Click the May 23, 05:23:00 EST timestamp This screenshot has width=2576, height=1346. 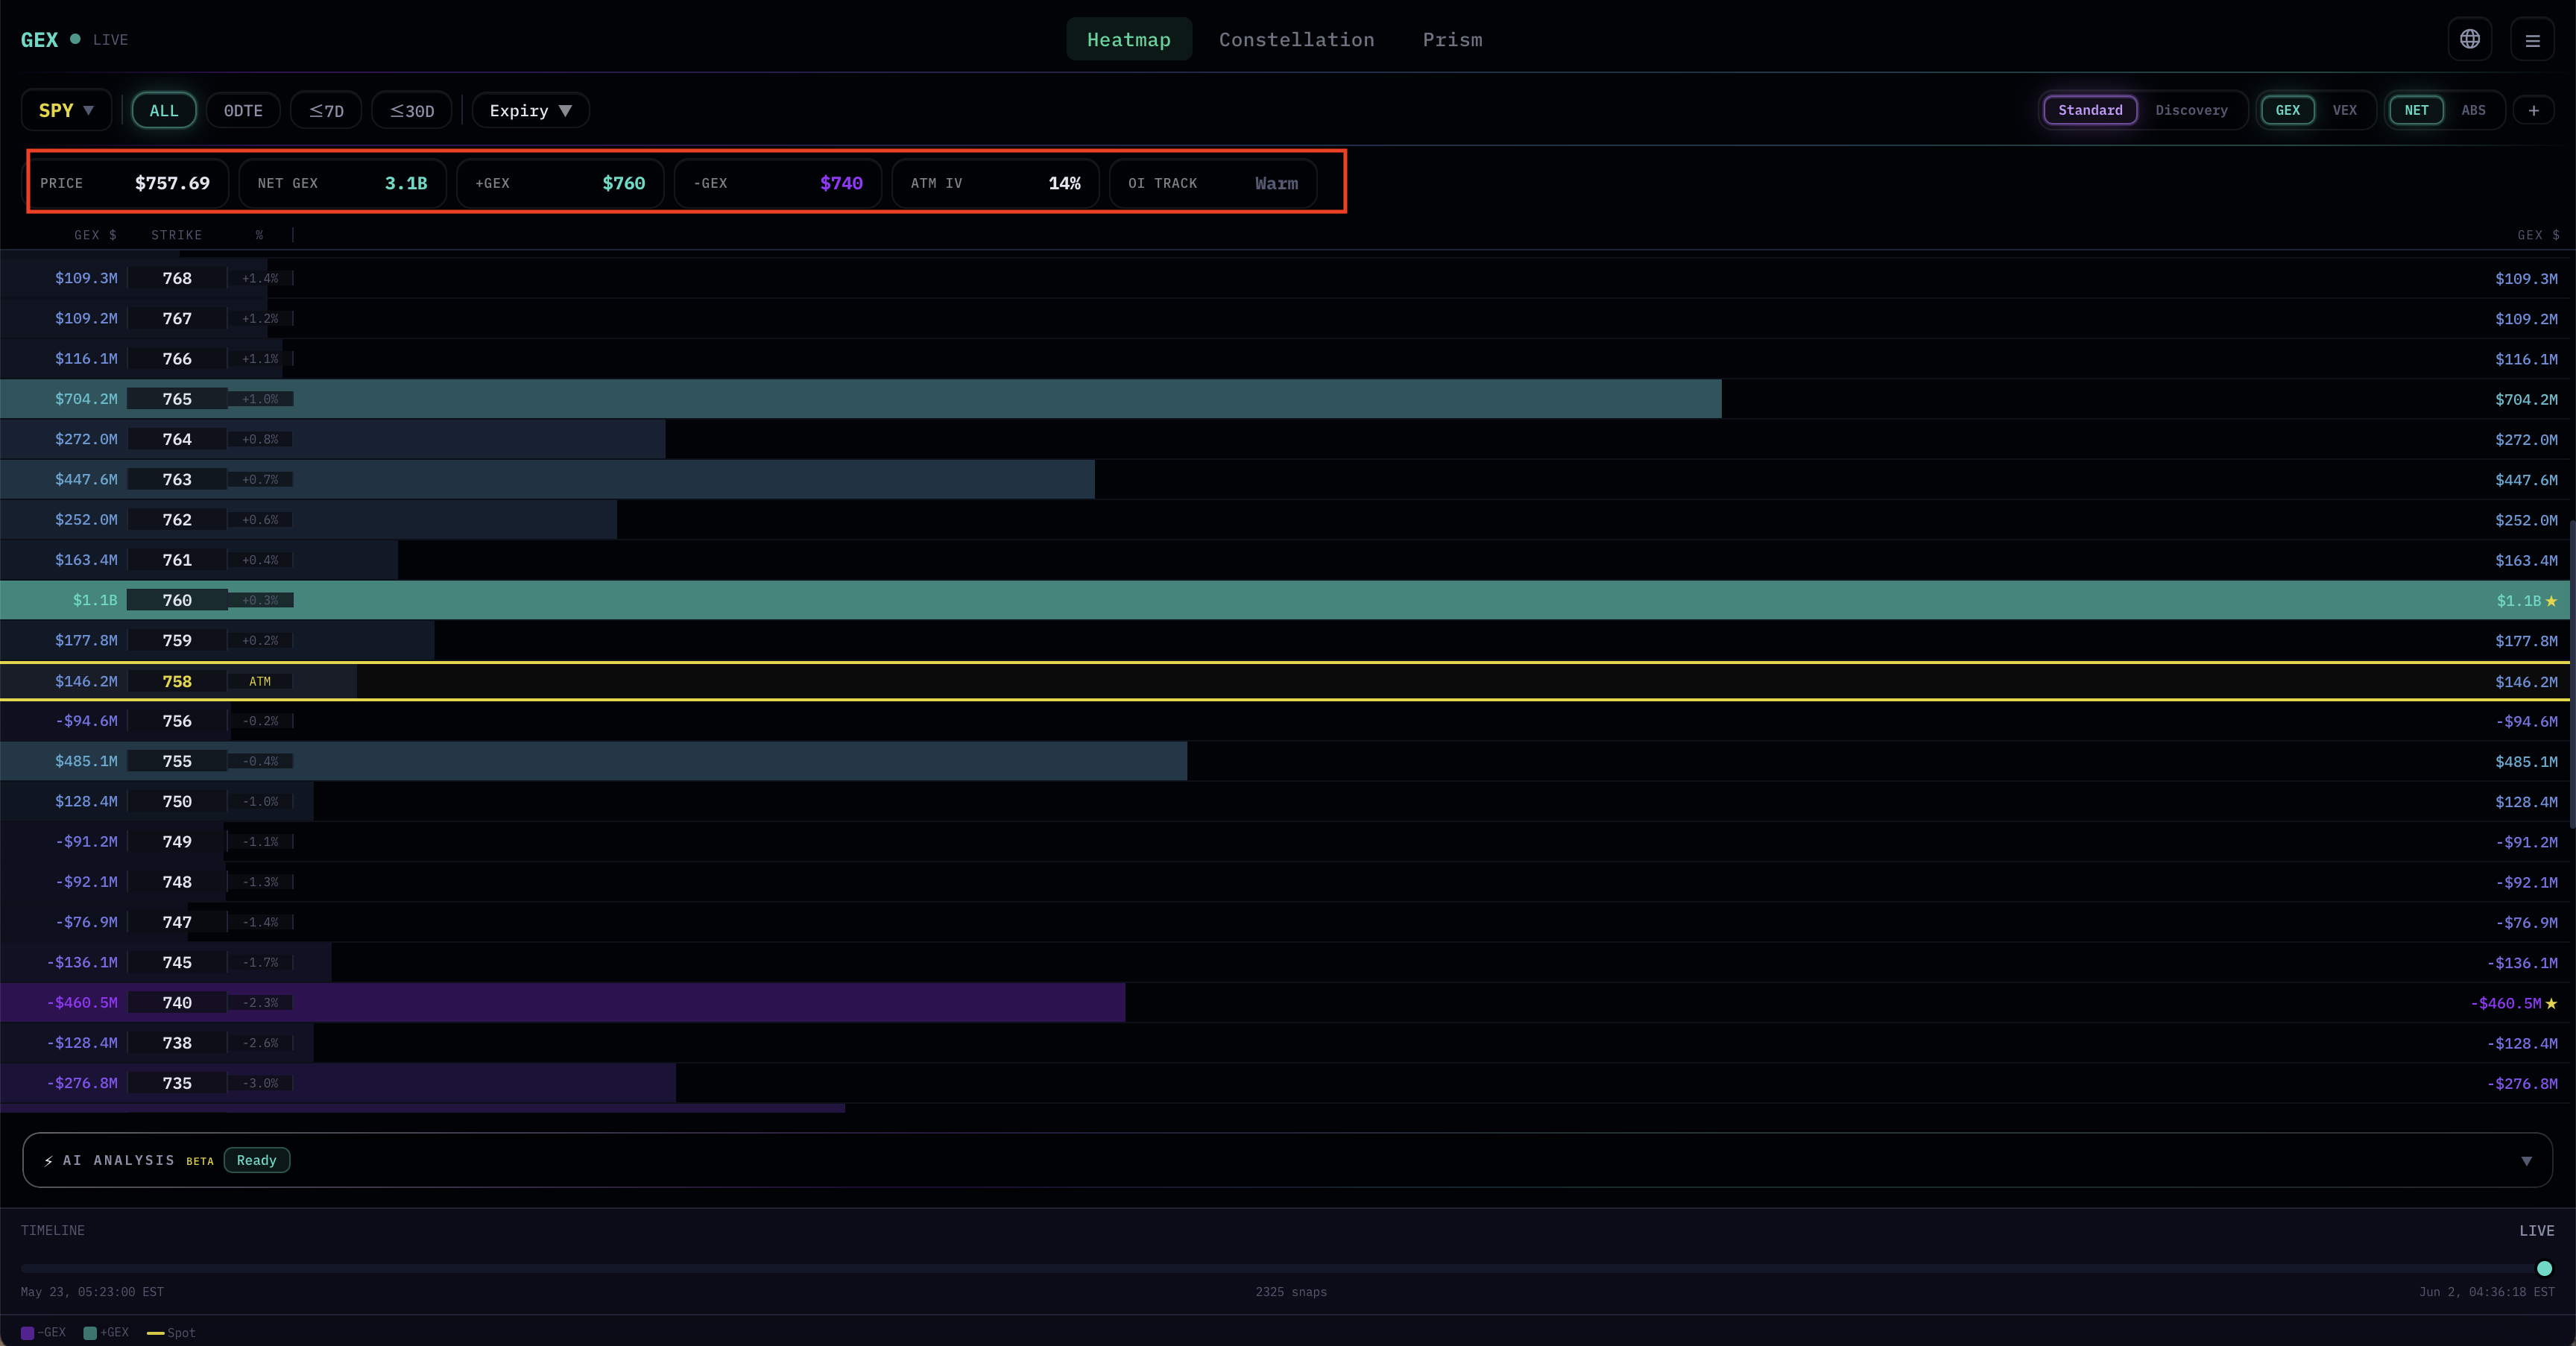point(92,1292)
